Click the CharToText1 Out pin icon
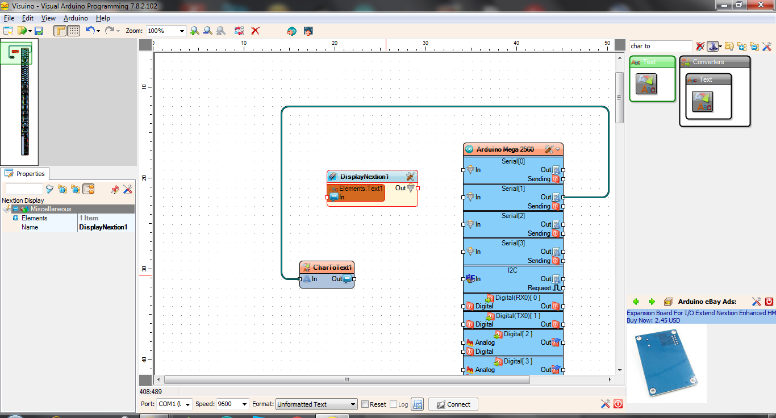 347,279
